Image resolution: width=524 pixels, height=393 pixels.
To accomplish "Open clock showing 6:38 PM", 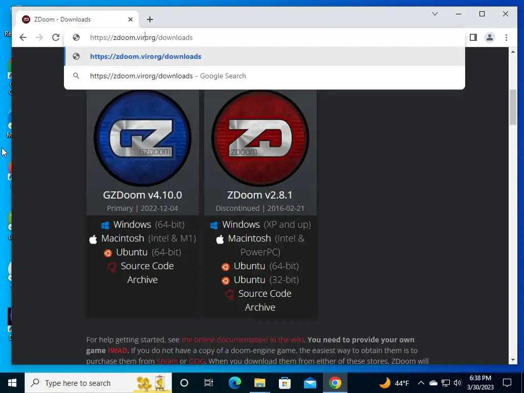I will pyautogui.click(x=480, y=383).
